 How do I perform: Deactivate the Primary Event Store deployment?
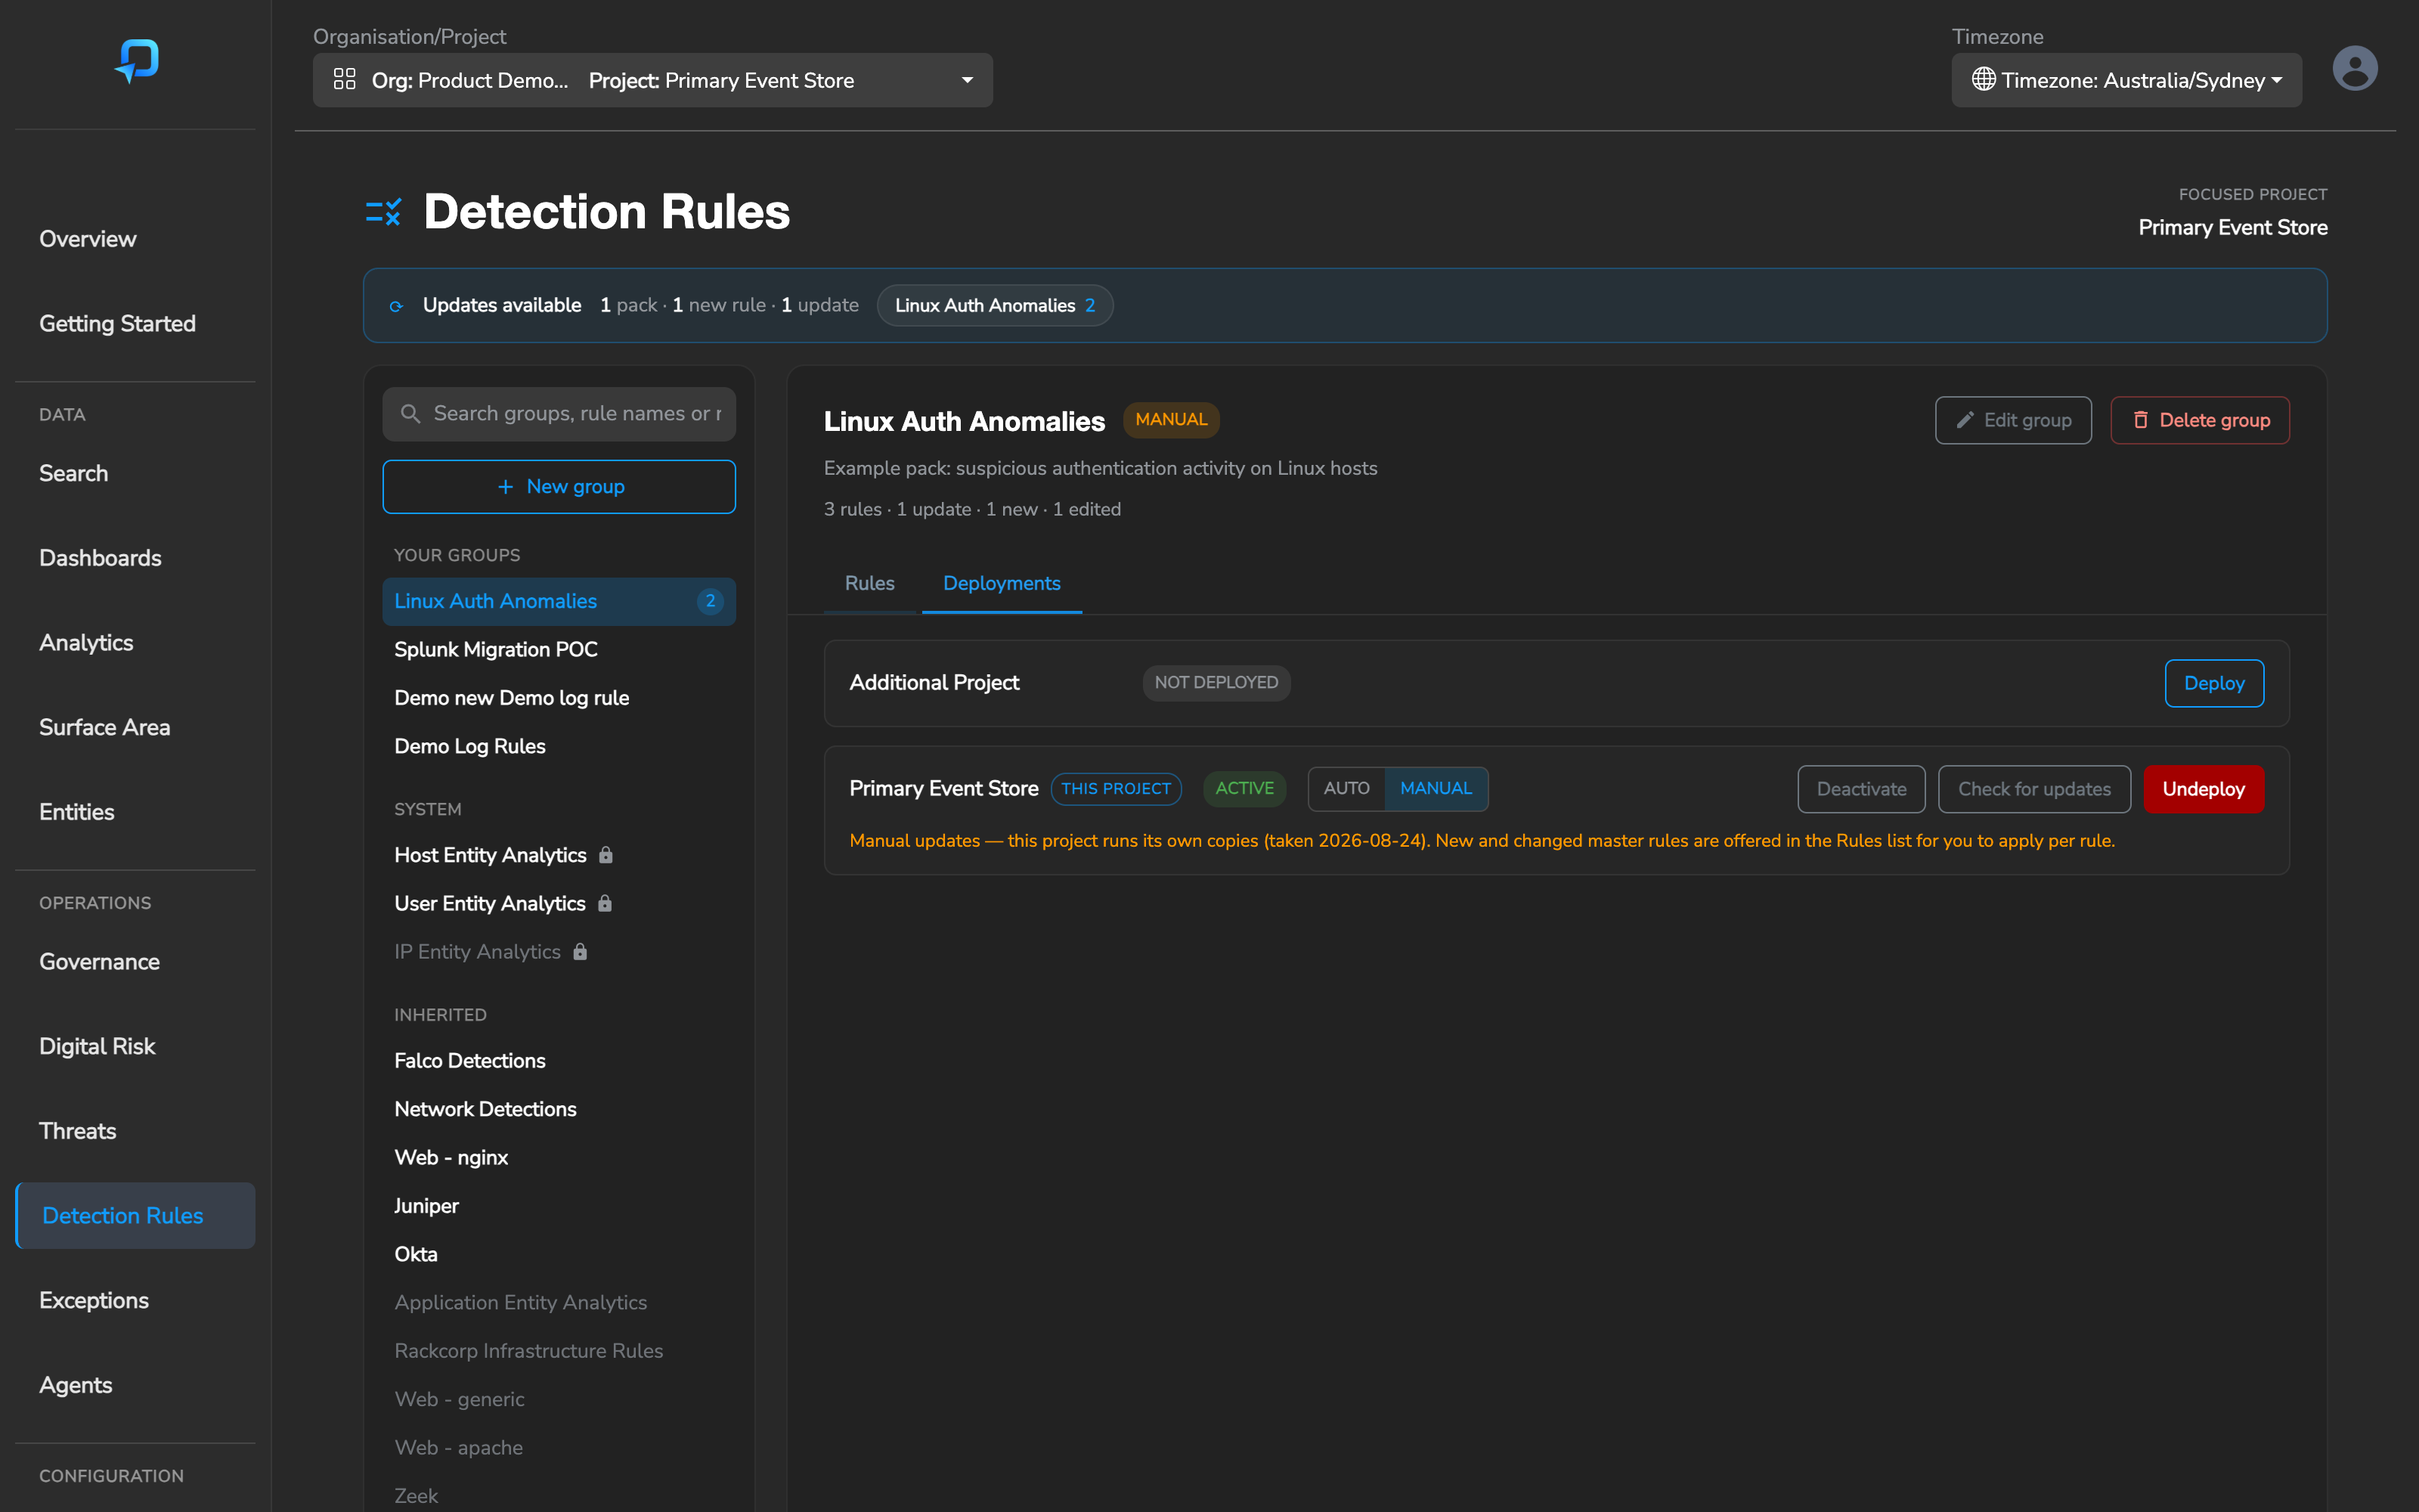pyautogui.click(x=1860, y=789)
